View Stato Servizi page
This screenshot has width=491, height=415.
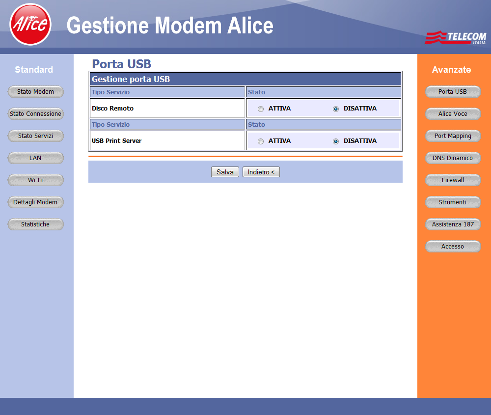coord(35,136)
